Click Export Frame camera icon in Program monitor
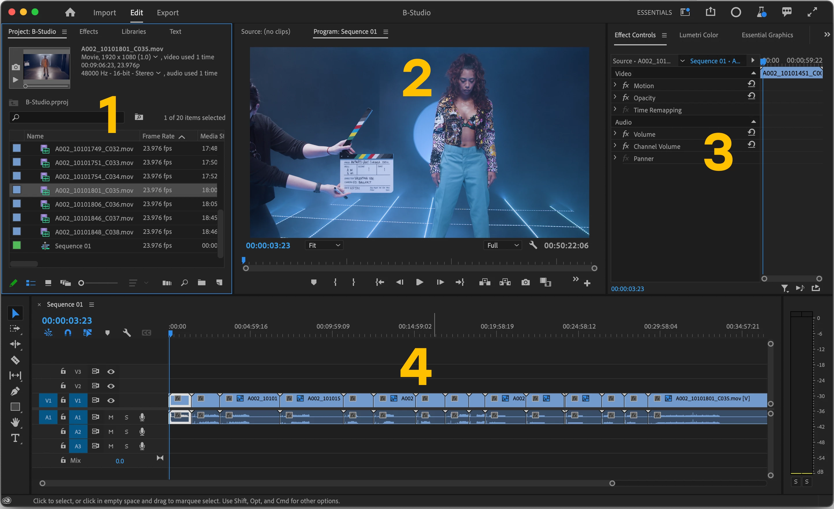Viewport: 834px width, 509px height. pyautogui.click(x=525, y=282)
